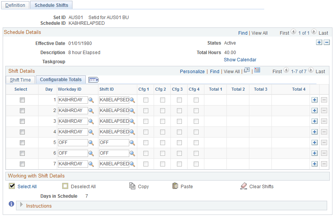Screen dimensions: 334x216
Task: Click Find link in Shift Details header
Action: click(215, 72)
